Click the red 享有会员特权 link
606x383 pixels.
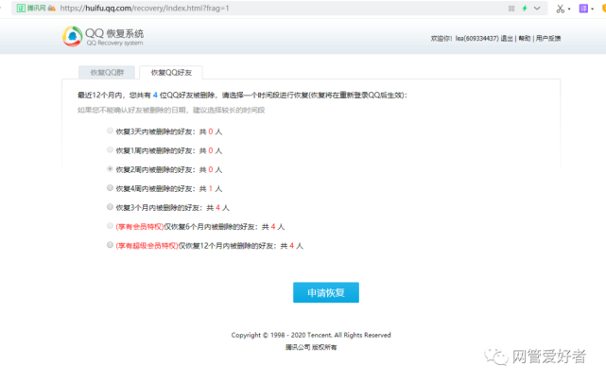[x=140, y=226]
